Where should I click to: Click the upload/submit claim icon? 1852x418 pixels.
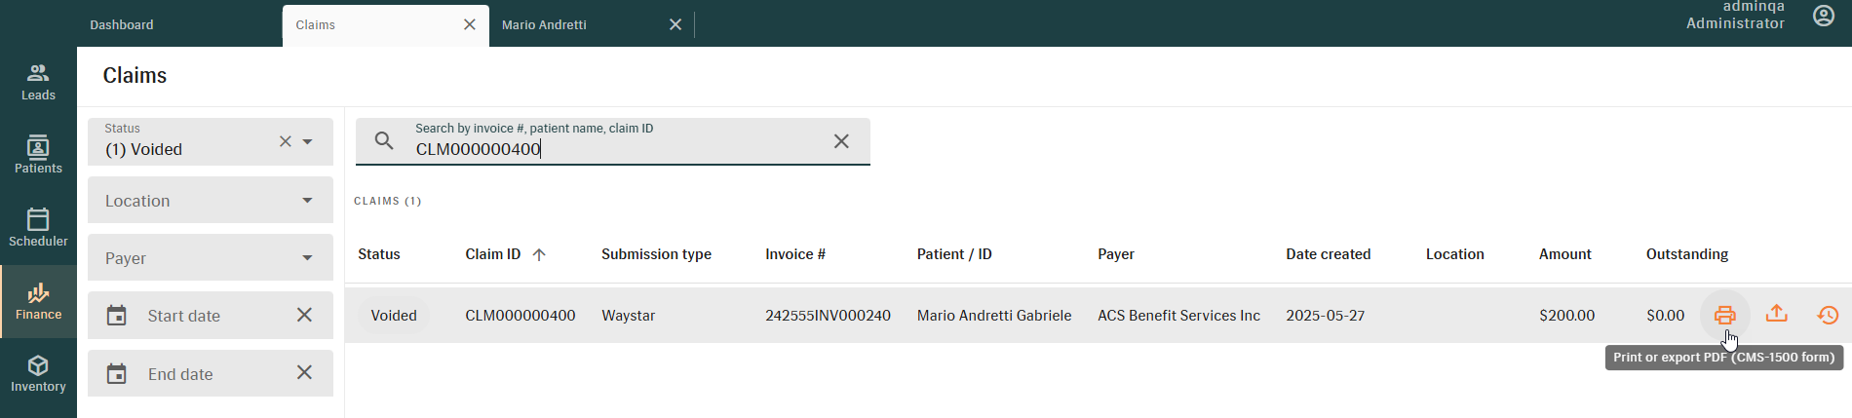pyautogui.click(x=1777, y=314)
